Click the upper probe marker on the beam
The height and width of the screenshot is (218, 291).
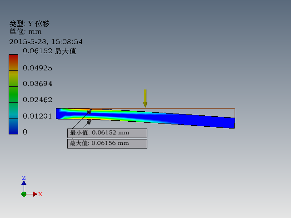click(x=90, y=111)
